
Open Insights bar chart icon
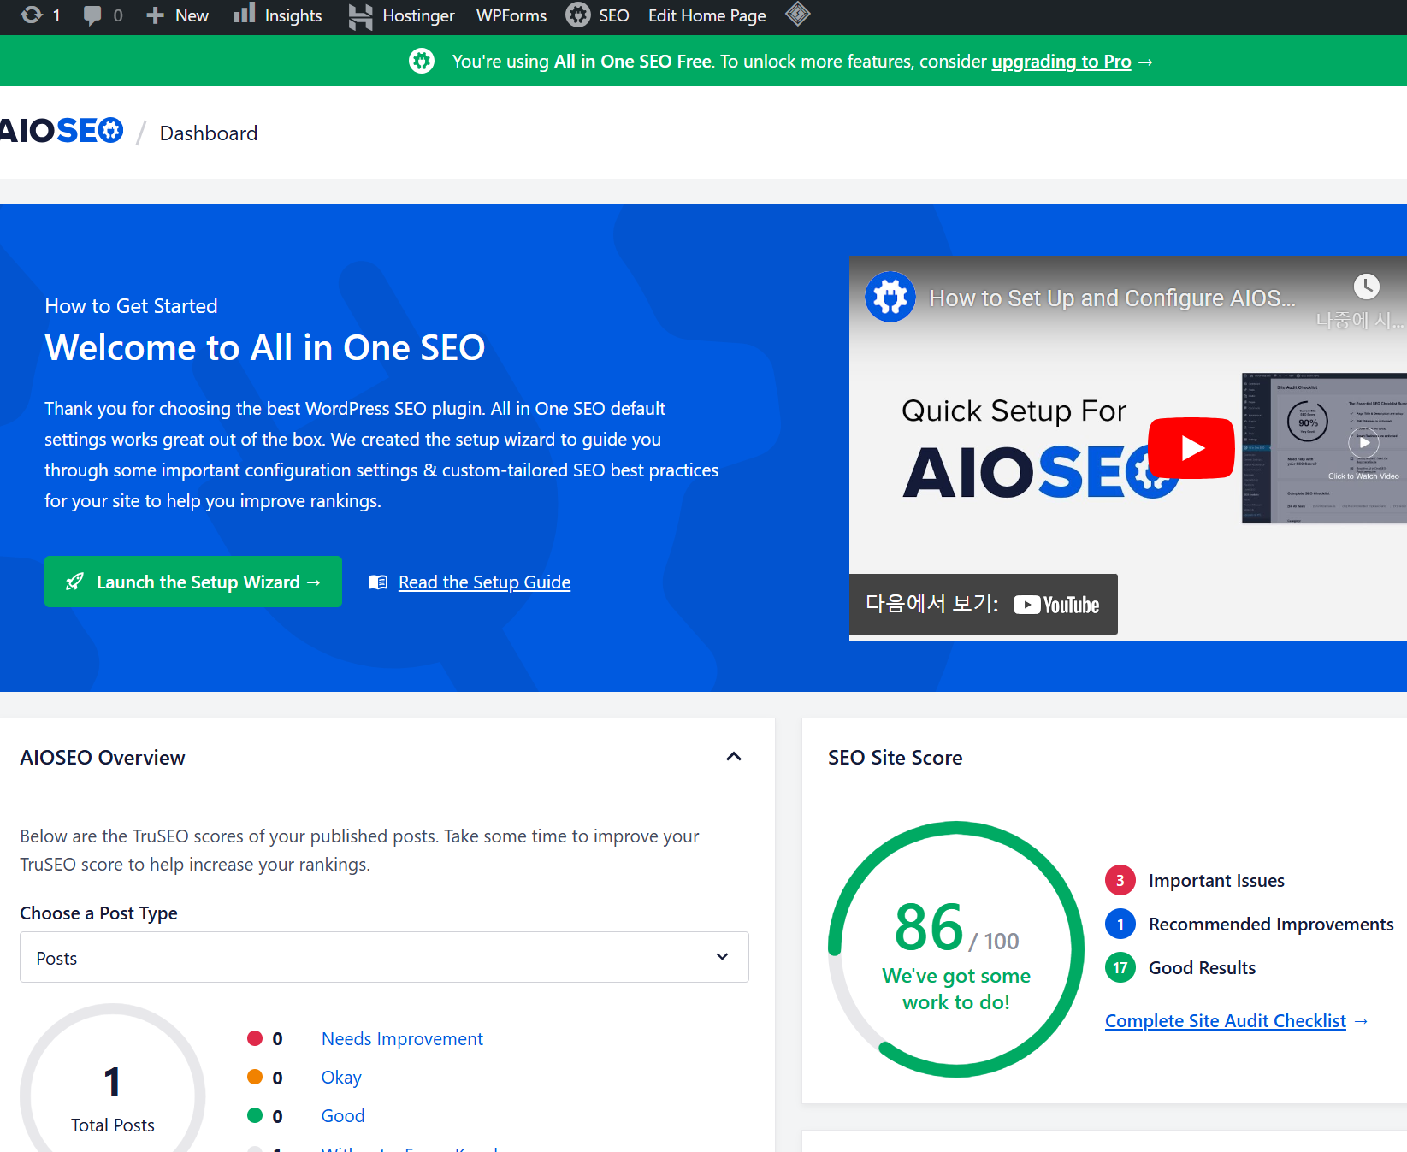point(245,13)
